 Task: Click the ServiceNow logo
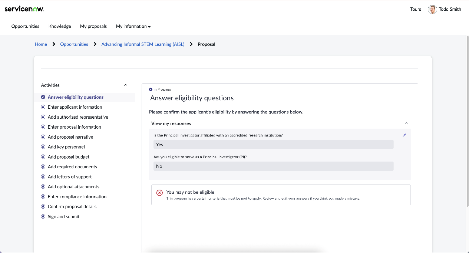coord(24,9)
